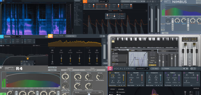201x95 pixels.
Task: Click pencil icon beside VocalSynth 2 preset name
Action: click(x=147, y=69)
